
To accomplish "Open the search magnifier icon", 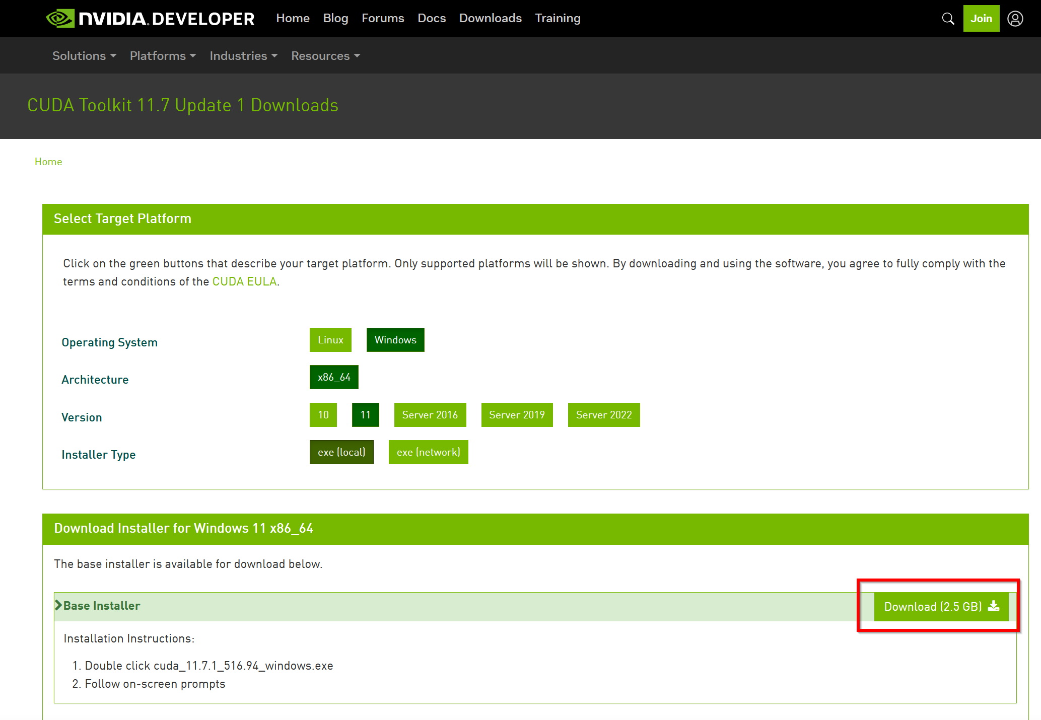I will (x=948, y=19).
